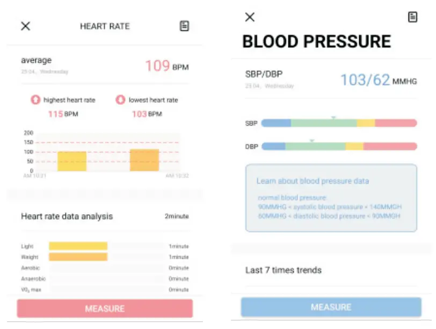This screenshot has height=329, width=436.
Task: Open blood pressure history records icon
Action: click(x=412, y=17)
